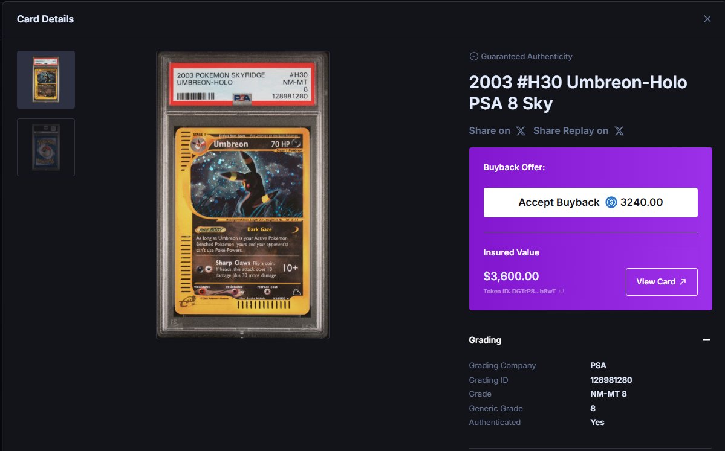The height and width of the screenshot is (451, 725).
Task: Click the main Umbreon card image
Action: 242,195
